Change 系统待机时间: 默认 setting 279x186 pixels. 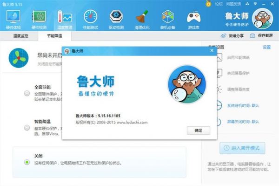(243, 105)
